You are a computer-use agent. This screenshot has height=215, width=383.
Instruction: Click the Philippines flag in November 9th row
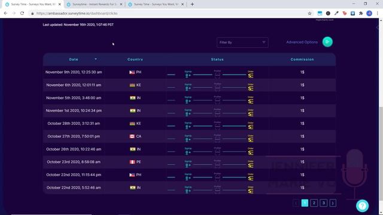coord(132,72)
